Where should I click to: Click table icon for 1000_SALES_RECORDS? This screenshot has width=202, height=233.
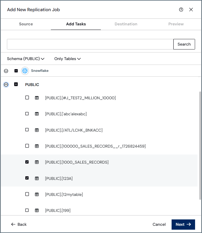click(x=37, y=162)
